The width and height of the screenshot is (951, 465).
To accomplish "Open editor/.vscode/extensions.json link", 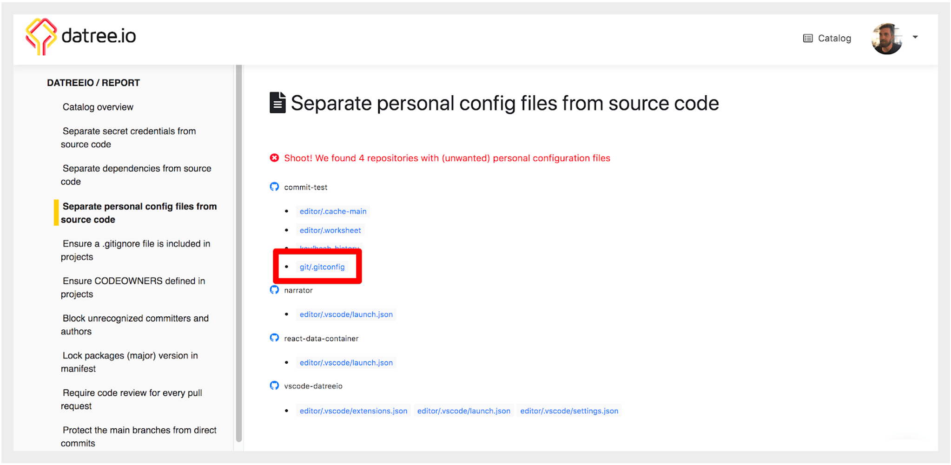I will click(x=353, y=411).
